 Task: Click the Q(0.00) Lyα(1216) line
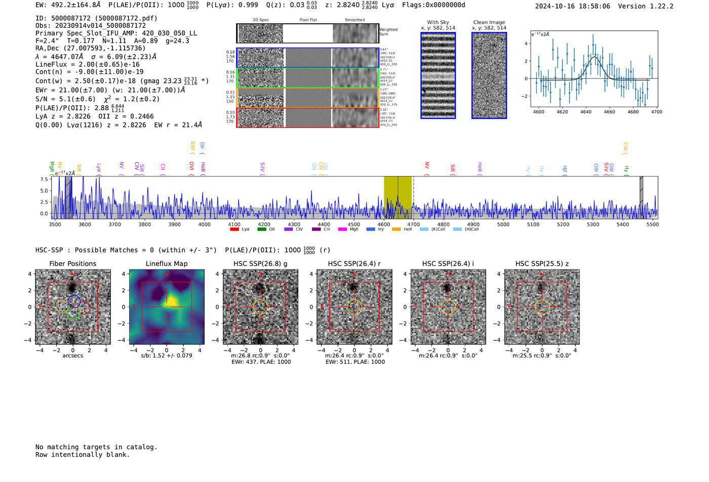[119, 125]
